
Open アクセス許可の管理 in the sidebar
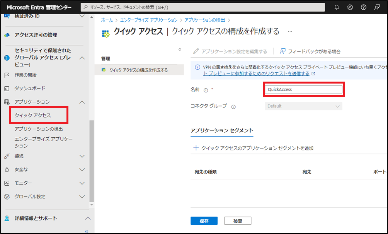[x=36, y=35]
